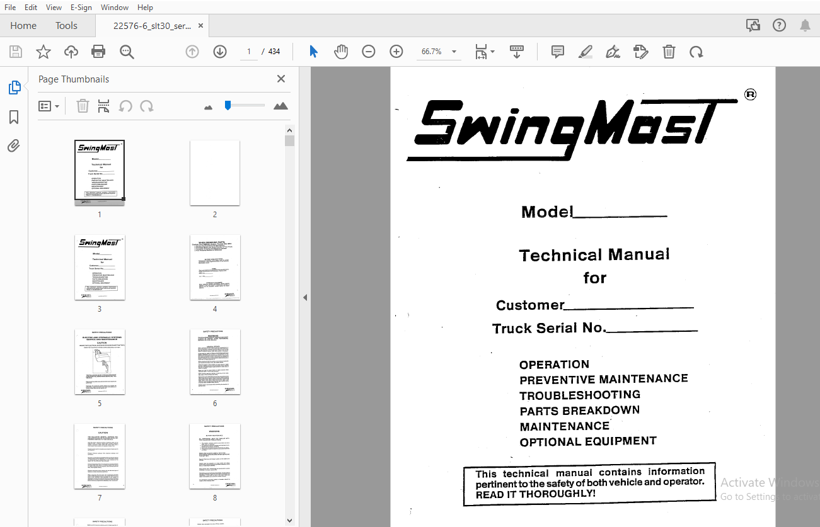Click the insert pages icon in thumbnails panel
The height and width of the screenshot is (527, 820).
[104, 106]
